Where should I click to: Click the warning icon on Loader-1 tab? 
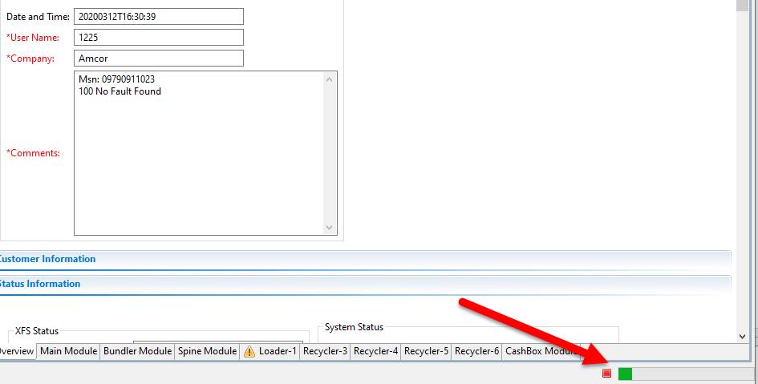click(249, 351)
